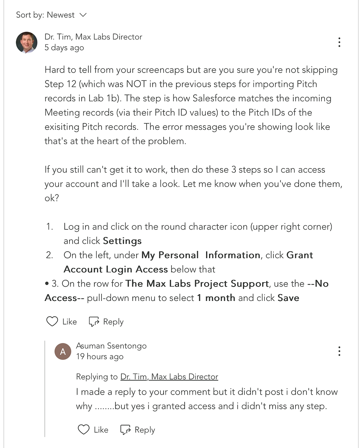This screenshot has height=448, width=361.
Task: Click the reply icon under Asuman's comment
Action: 125,430
